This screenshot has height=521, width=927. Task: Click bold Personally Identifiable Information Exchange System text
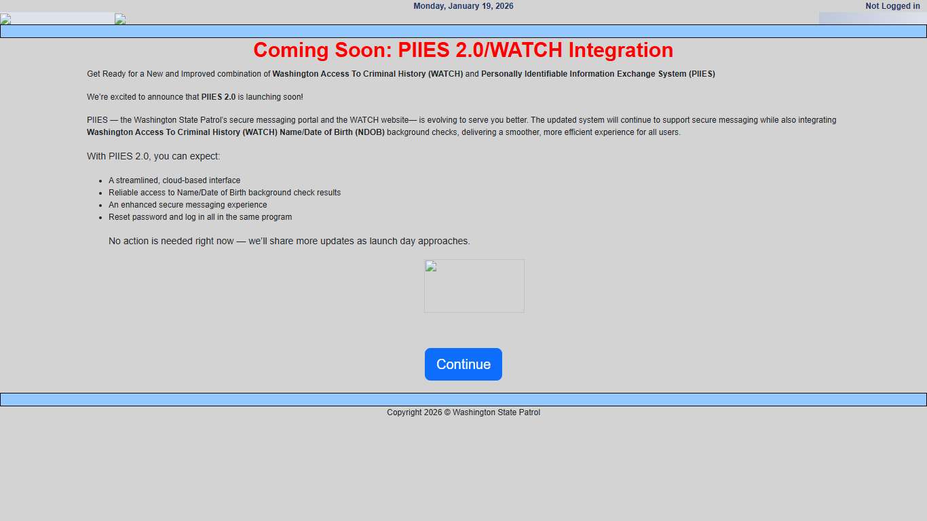(597, 74)
